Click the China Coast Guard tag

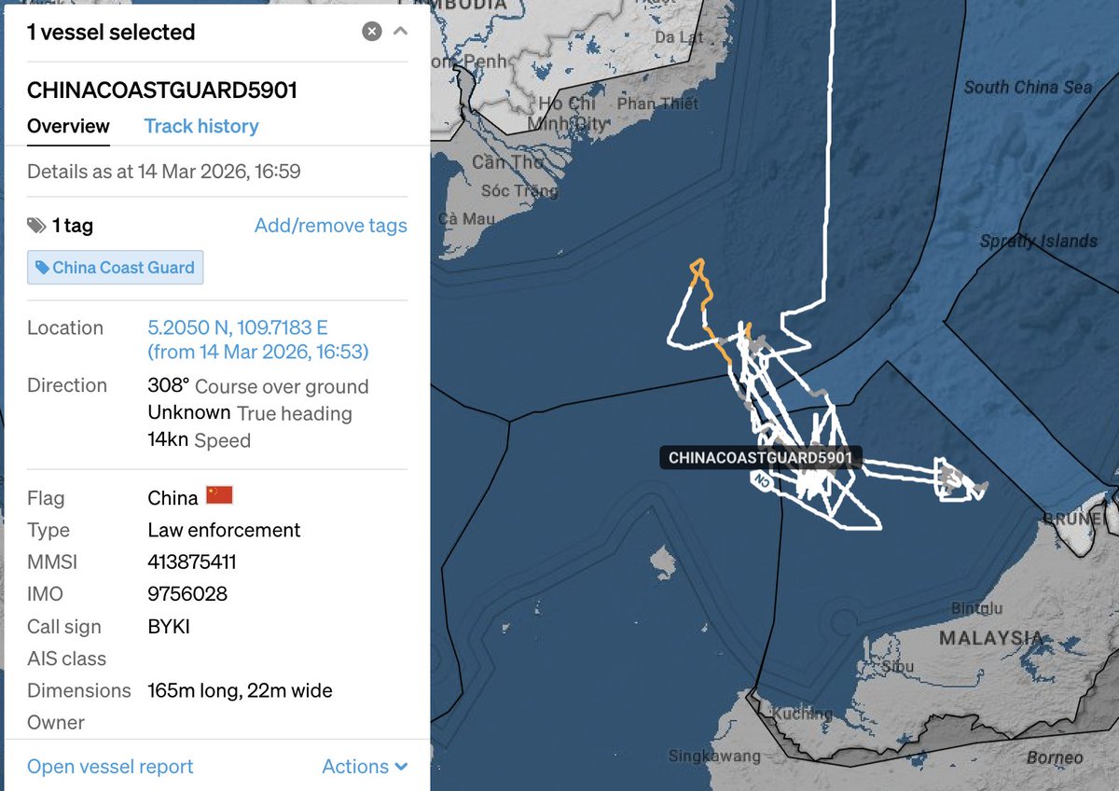coord(116,268)
